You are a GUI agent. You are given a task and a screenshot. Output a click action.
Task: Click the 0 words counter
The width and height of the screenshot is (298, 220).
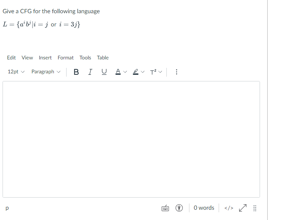pos(204,208)
